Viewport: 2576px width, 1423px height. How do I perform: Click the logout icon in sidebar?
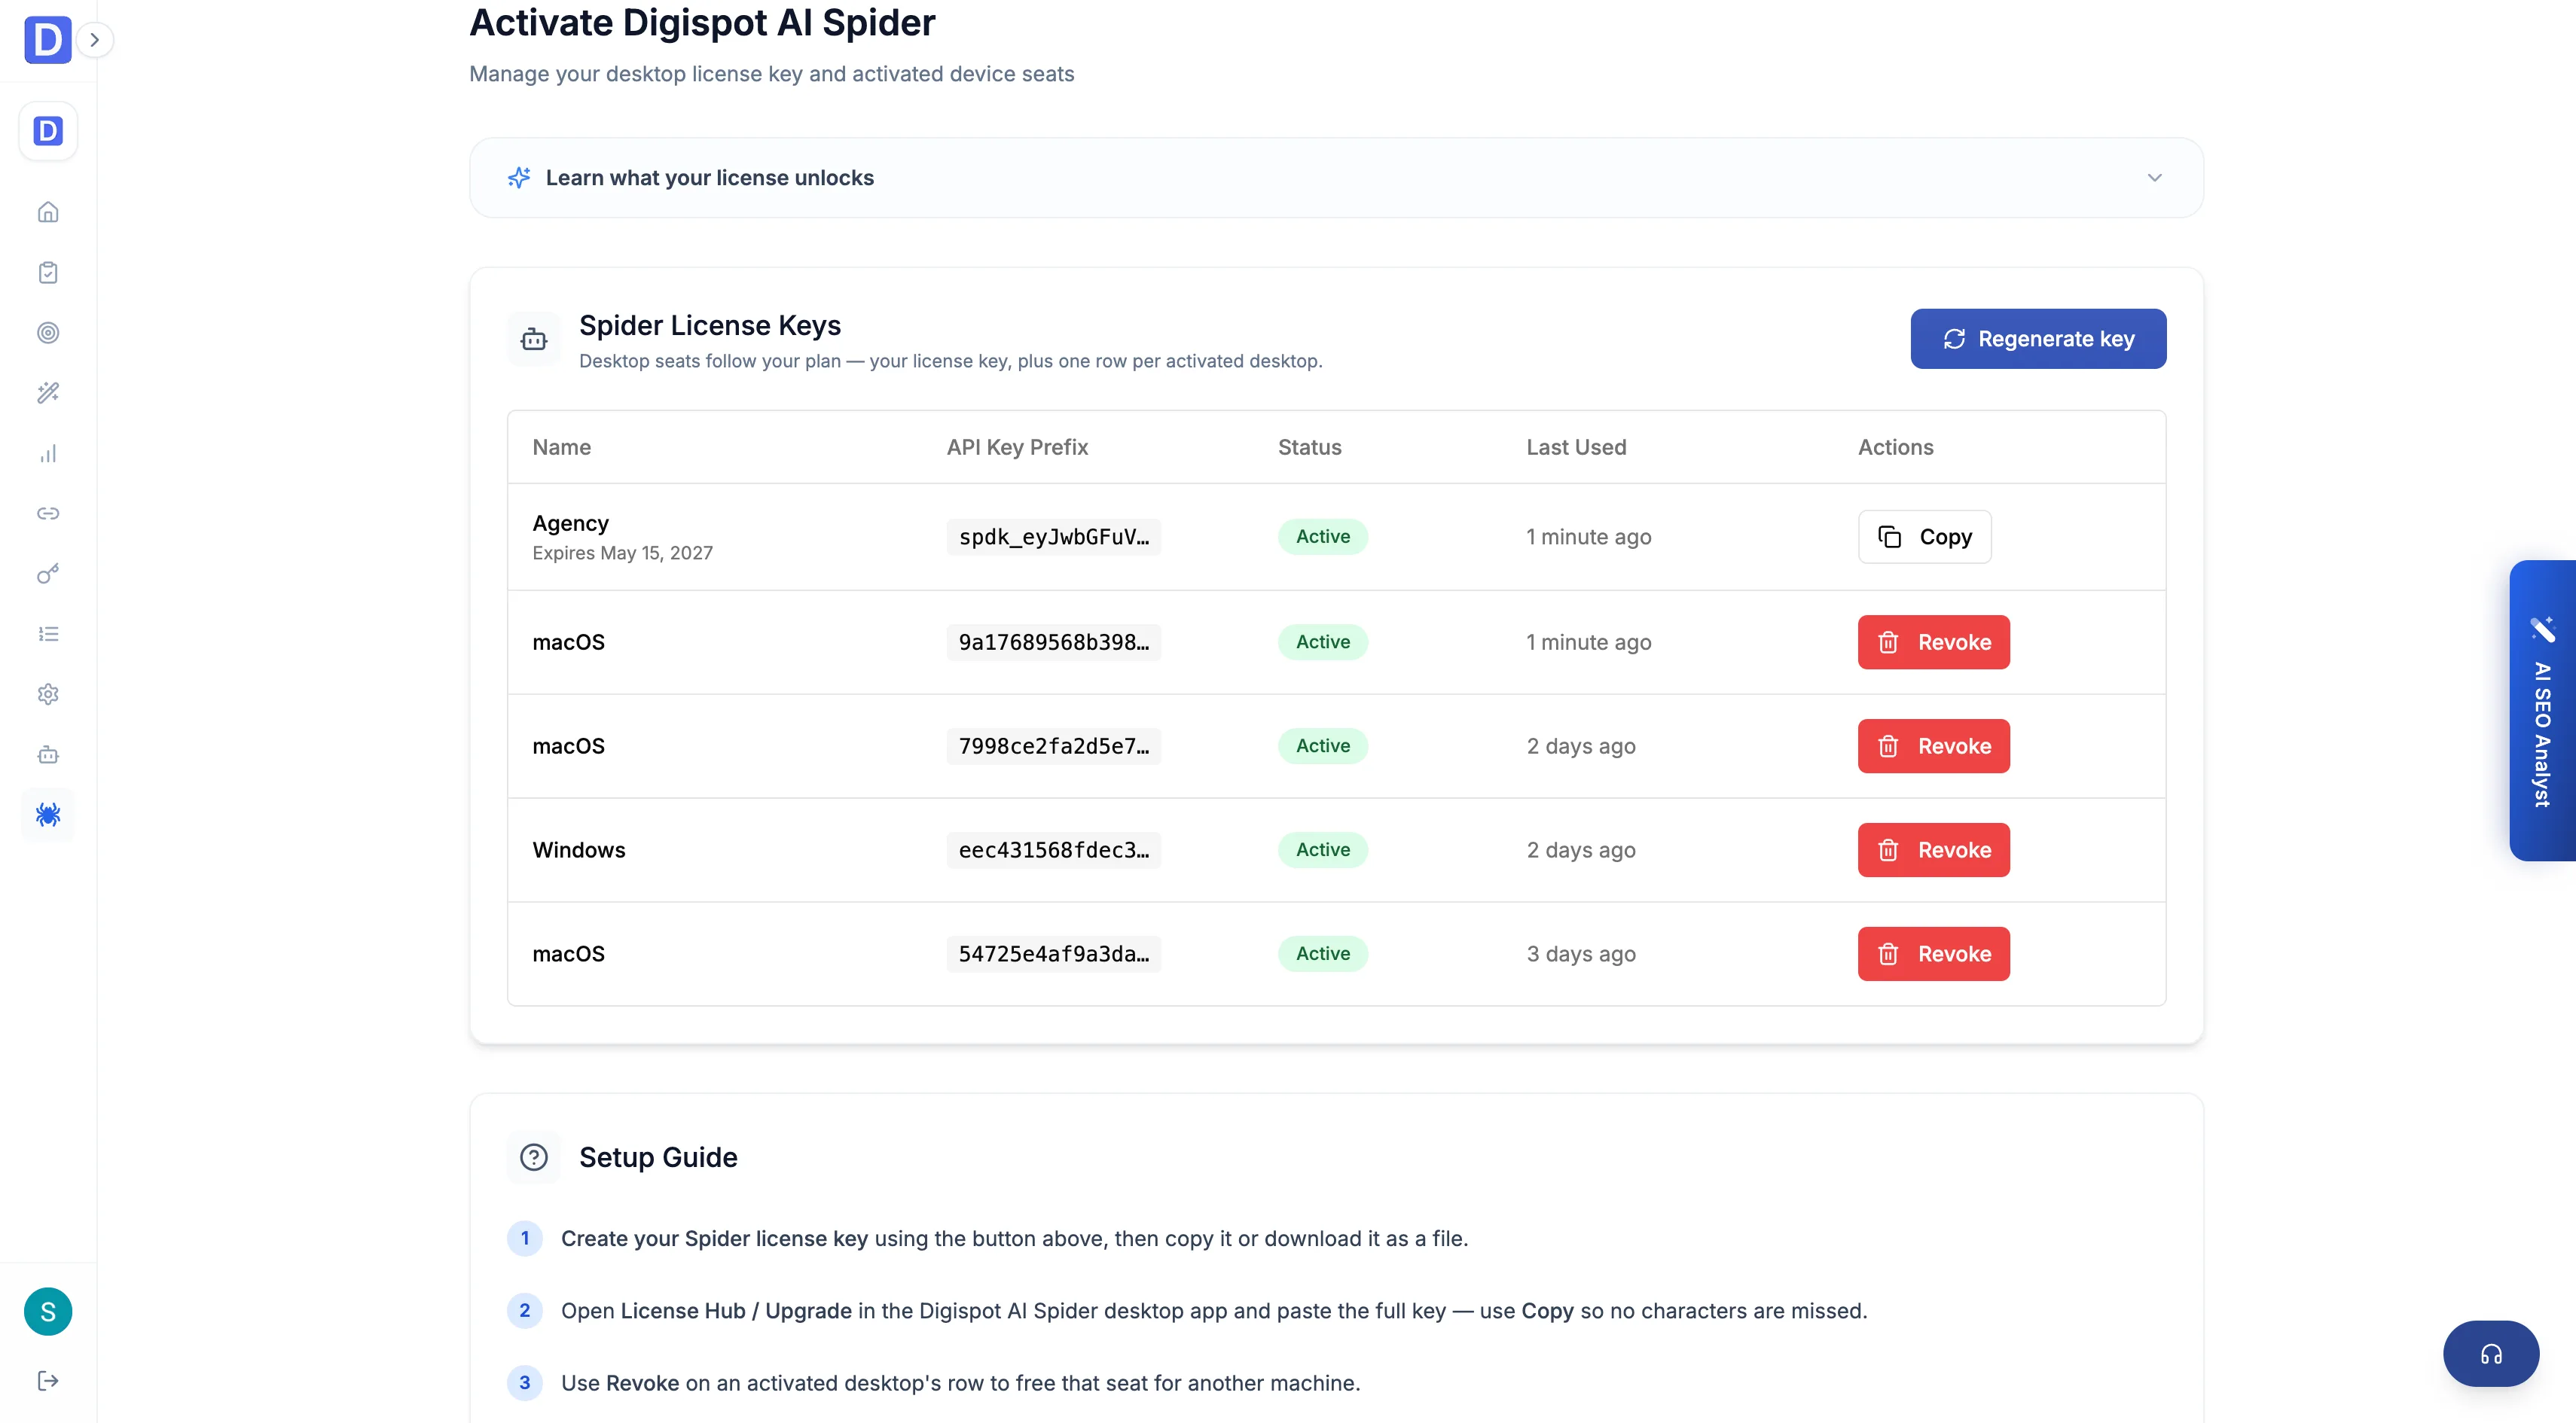tap(48, 1380)
